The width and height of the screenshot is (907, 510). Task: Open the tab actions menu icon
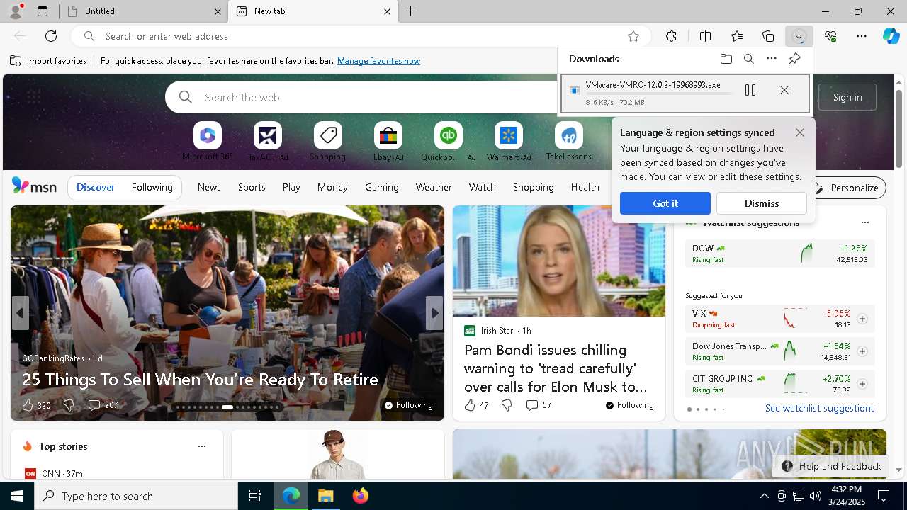(x=43, y=11)
